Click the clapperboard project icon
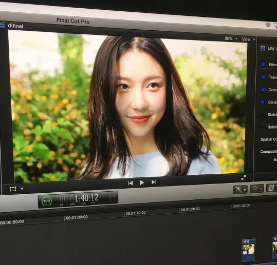The height and width of the screenshot is (265, 277). click(x=2, y=25)
